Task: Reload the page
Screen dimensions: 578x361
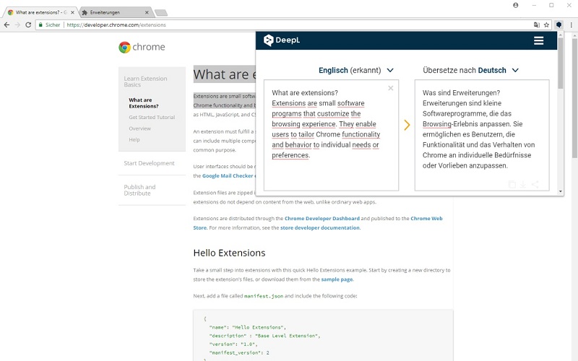Action: pos(28,25)
